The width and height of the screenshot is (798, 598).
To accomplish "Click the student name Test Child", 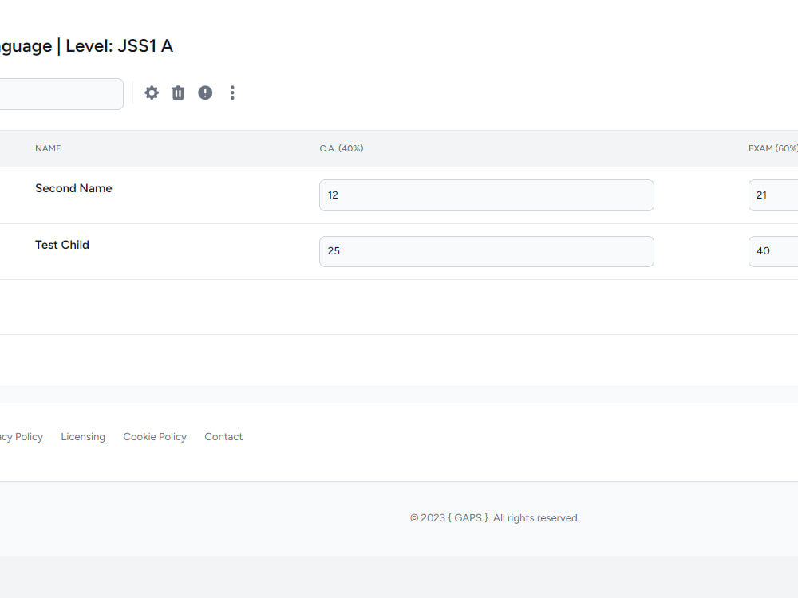I will (x=62, y=245).
